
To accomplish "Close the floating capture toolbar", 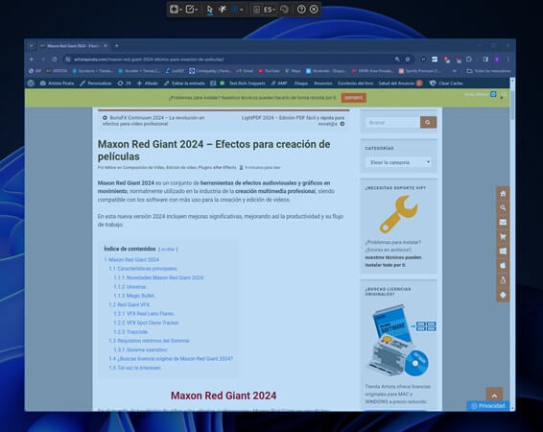I will point(314,10).
